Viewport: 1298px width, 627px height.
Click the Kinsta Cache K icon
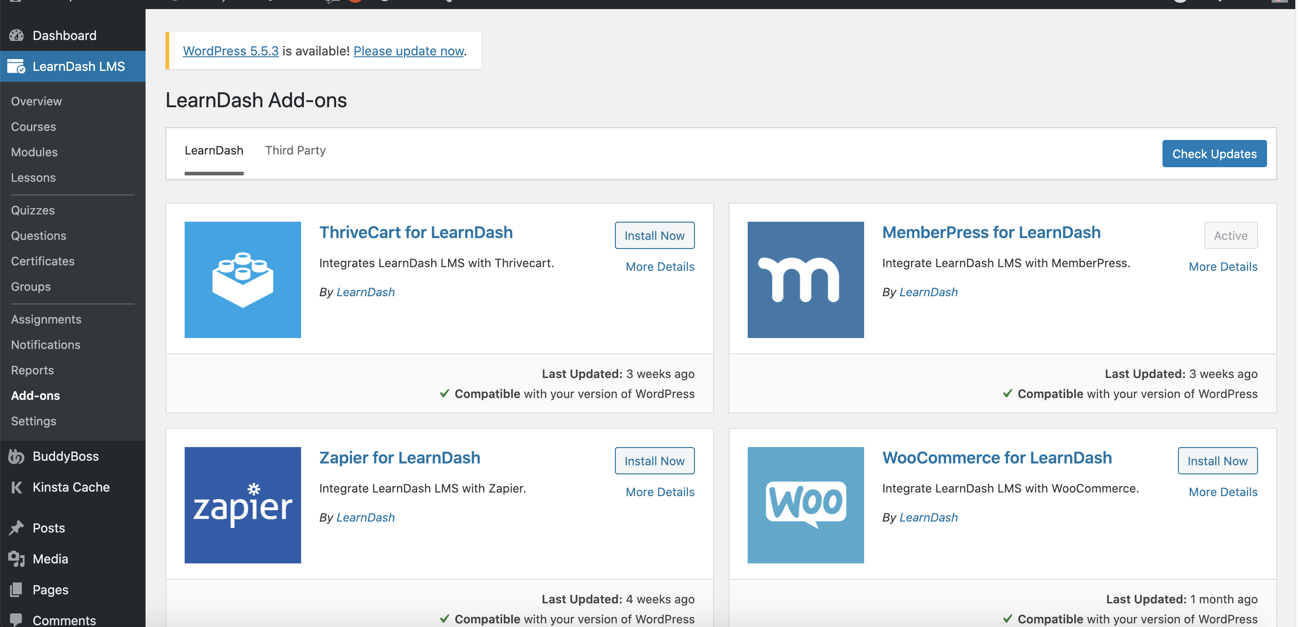(x=16, y=487)
